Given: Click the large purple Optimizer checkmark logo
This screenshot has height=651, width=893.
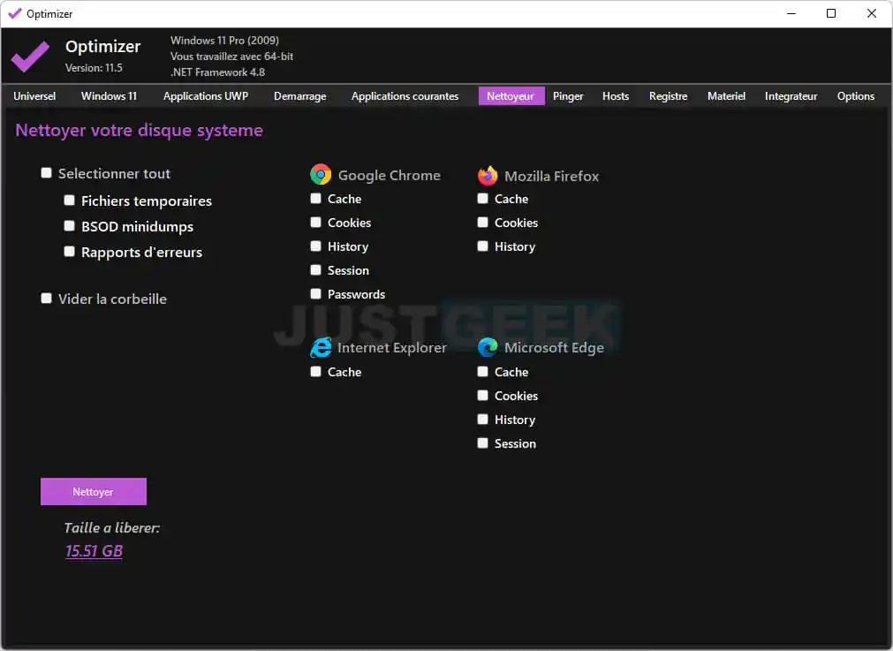Looking at the screenshot, I should 30,56.
